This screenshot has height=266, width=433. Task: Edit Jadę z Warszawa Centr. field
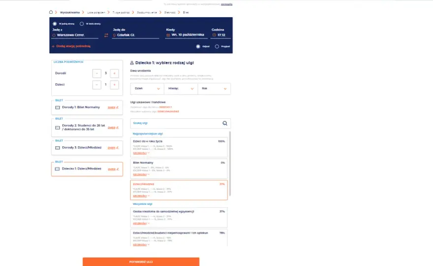click(75, 35)
